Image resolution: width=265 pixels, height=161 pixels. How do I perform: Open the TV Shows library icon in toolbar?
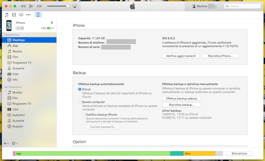click(21, 15)
